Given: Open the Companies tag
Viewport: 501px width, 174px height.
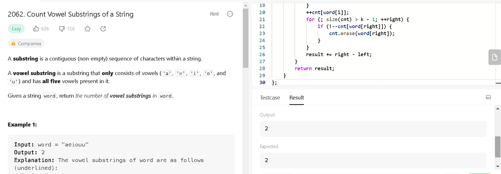Looking at the screenshot, I should 26,44.
